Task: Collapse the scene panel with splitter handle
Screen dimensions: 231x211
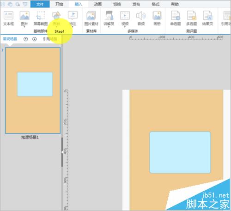Action: point(62,152)
